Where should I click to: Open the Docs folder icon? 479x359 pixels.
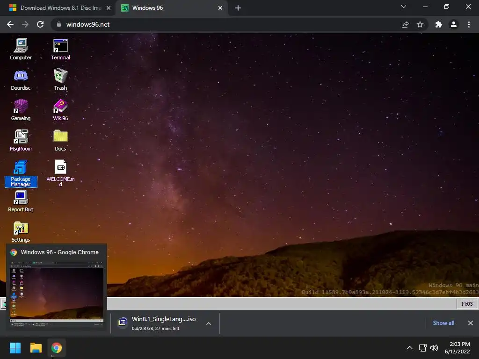pyautogui.click(x=60, y=140)
